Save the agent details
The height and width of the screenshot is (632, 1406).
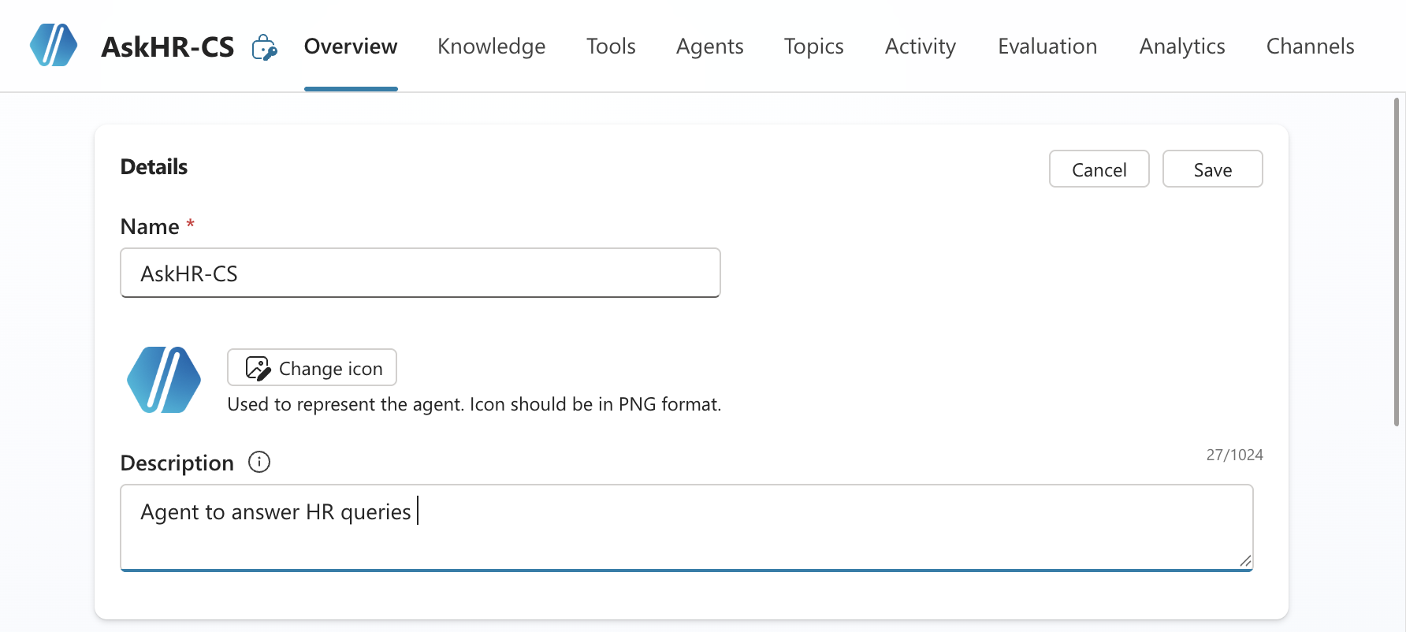tap(1212, 169)
